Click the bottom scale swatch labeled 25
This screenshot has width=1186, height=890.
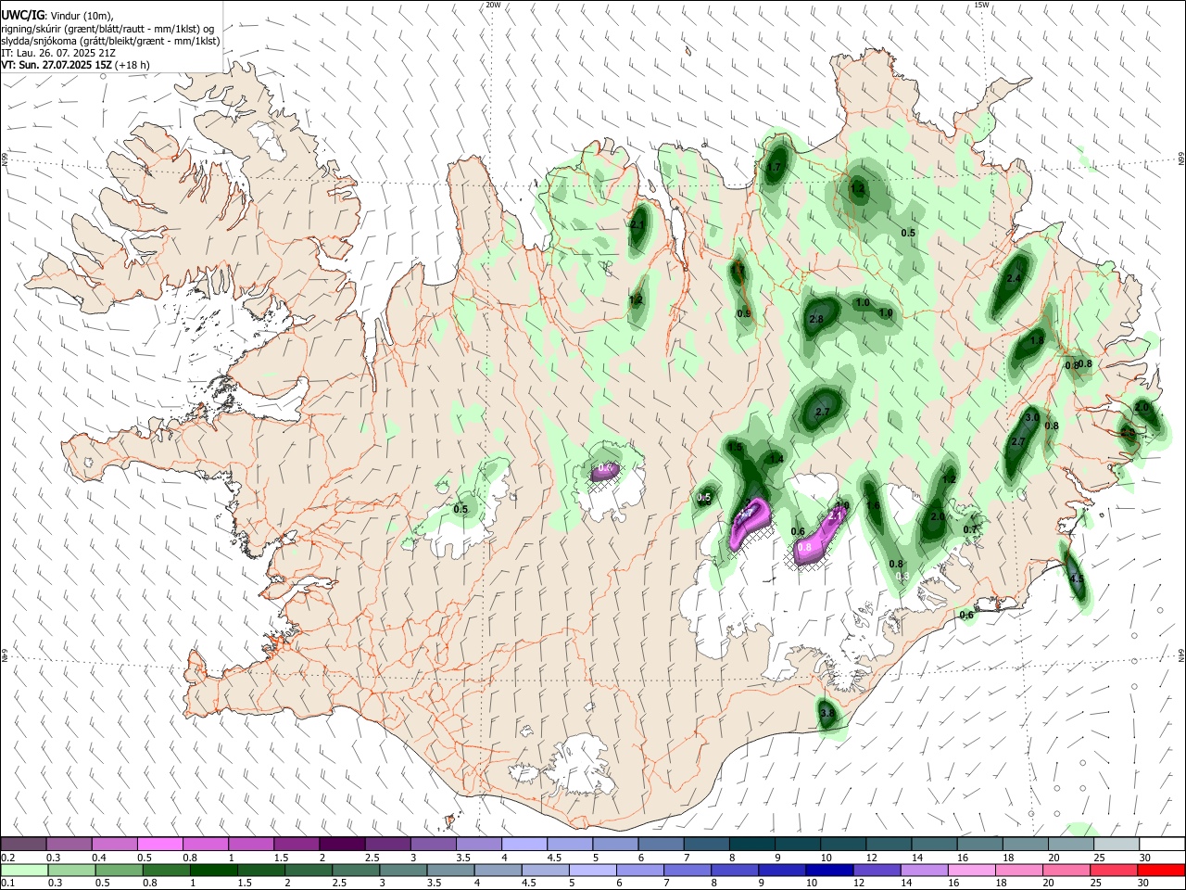(x=1112, y=870)
